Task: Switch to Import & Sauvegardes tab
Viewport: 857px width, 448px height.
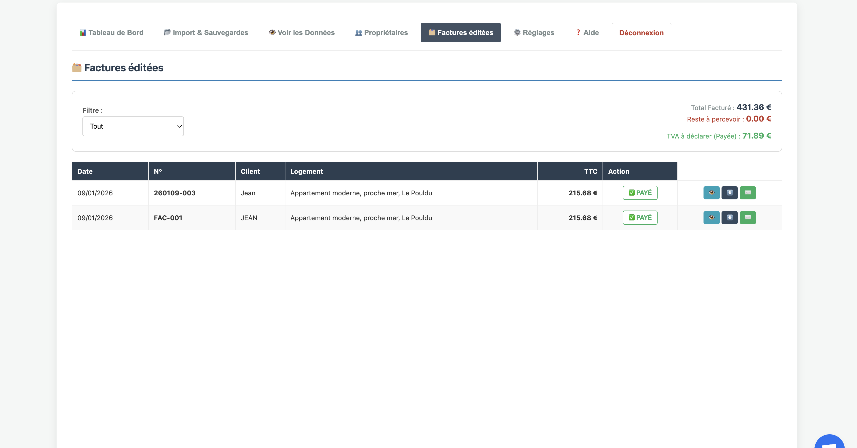Action: click(206, 32)
